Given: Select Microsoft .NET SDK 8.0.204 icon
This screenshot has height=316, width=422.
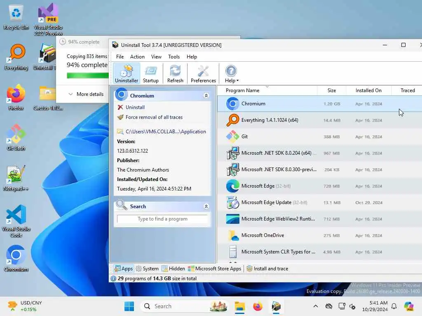Looking at the screenshot, I should point(232,153).
